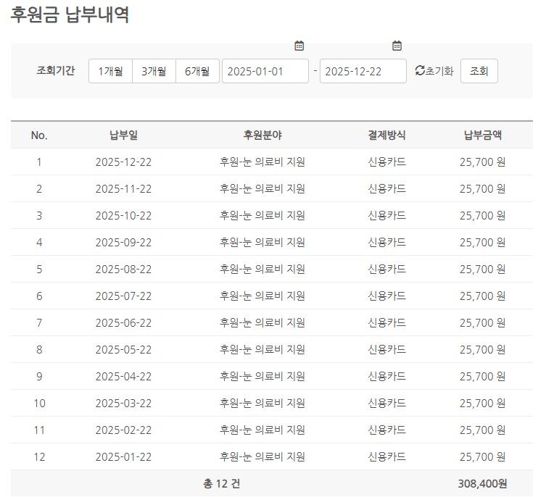Click row number 9 in the No. column
Image resolution: width=546 pixels, height=497 pixels.
coord(39,377)
